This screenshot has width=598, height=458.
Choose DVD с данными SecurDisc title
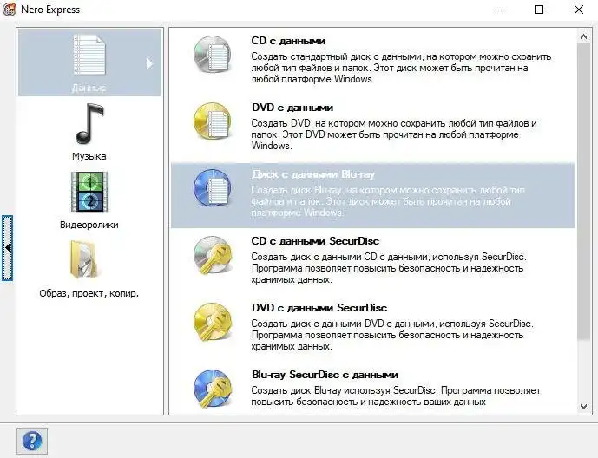pos(319,308)
